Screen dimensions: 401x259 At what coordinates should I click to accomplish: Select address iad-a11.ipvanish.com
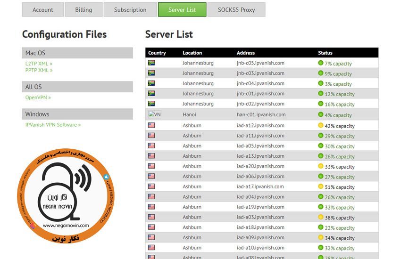[260, 136]
